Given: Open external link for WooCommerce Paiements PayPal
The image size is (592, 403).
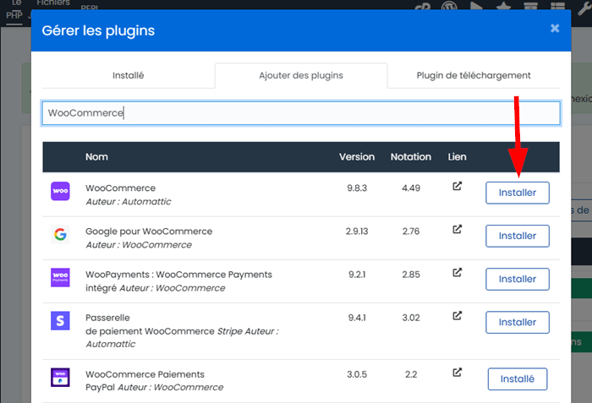Looking at the screenshot, I should 457,373.
